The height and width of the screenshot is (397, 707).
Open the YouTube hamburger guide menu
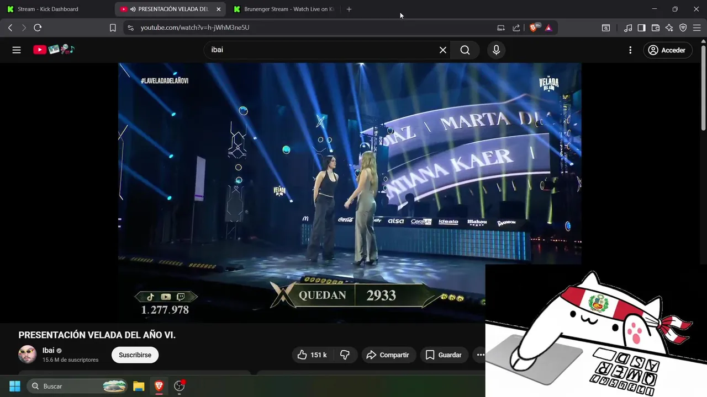click(17, 50)
